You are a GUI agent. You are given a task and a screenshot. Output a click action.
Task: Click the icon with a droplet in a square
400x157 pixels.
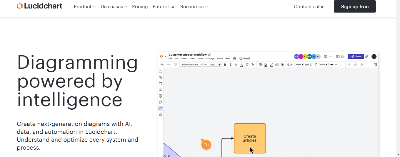(x=282, y=65)
